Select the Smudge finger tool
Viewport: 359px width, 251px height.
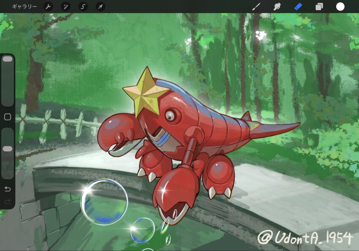coord(277,7)
